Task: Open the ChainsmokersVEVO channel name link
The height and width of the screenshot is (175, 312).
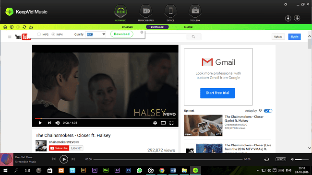Action: click(62, 142)
